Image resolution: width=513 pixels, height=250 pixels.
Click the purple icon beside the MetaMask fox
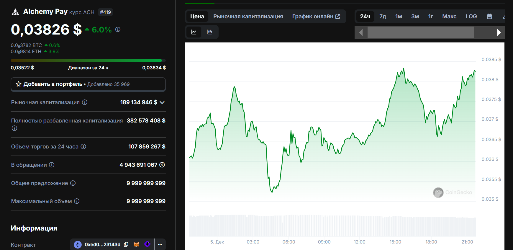147,244
